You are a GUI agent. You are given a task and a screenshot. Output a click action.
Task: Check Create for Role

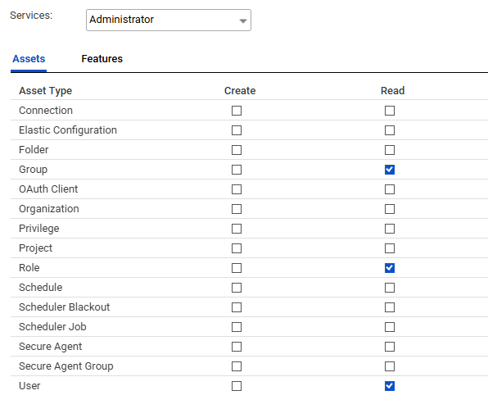237,268
